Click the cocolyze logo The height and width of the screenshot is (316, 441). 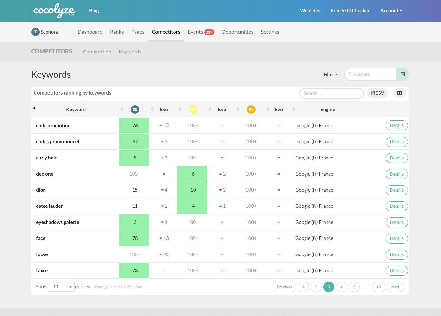(54, 11)
